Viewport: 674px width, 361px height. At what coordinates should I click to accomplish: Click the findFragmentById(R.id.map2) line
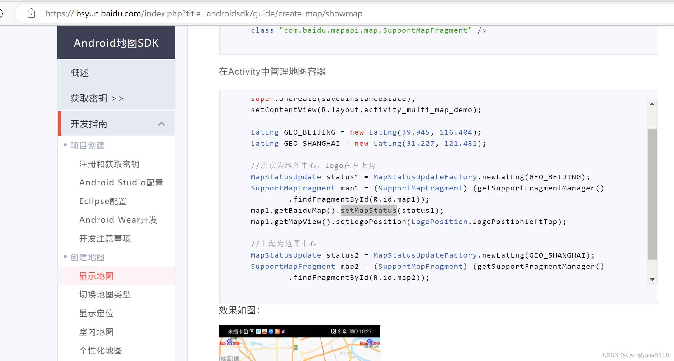[x=359, y=277]
